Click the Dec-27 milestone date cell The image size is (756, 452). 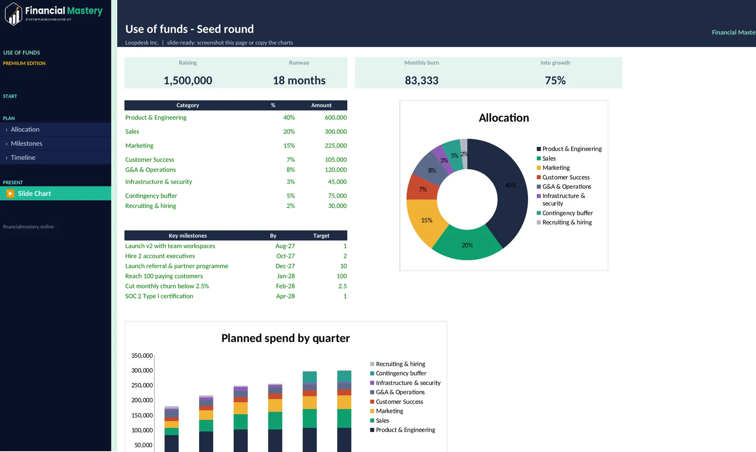tap(285, 266)
